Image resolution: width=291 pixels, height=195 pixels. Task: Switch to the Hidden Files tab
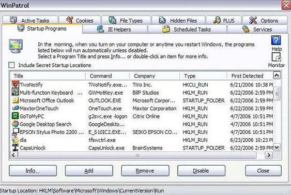pyautogui.click(x=178, y=20)
